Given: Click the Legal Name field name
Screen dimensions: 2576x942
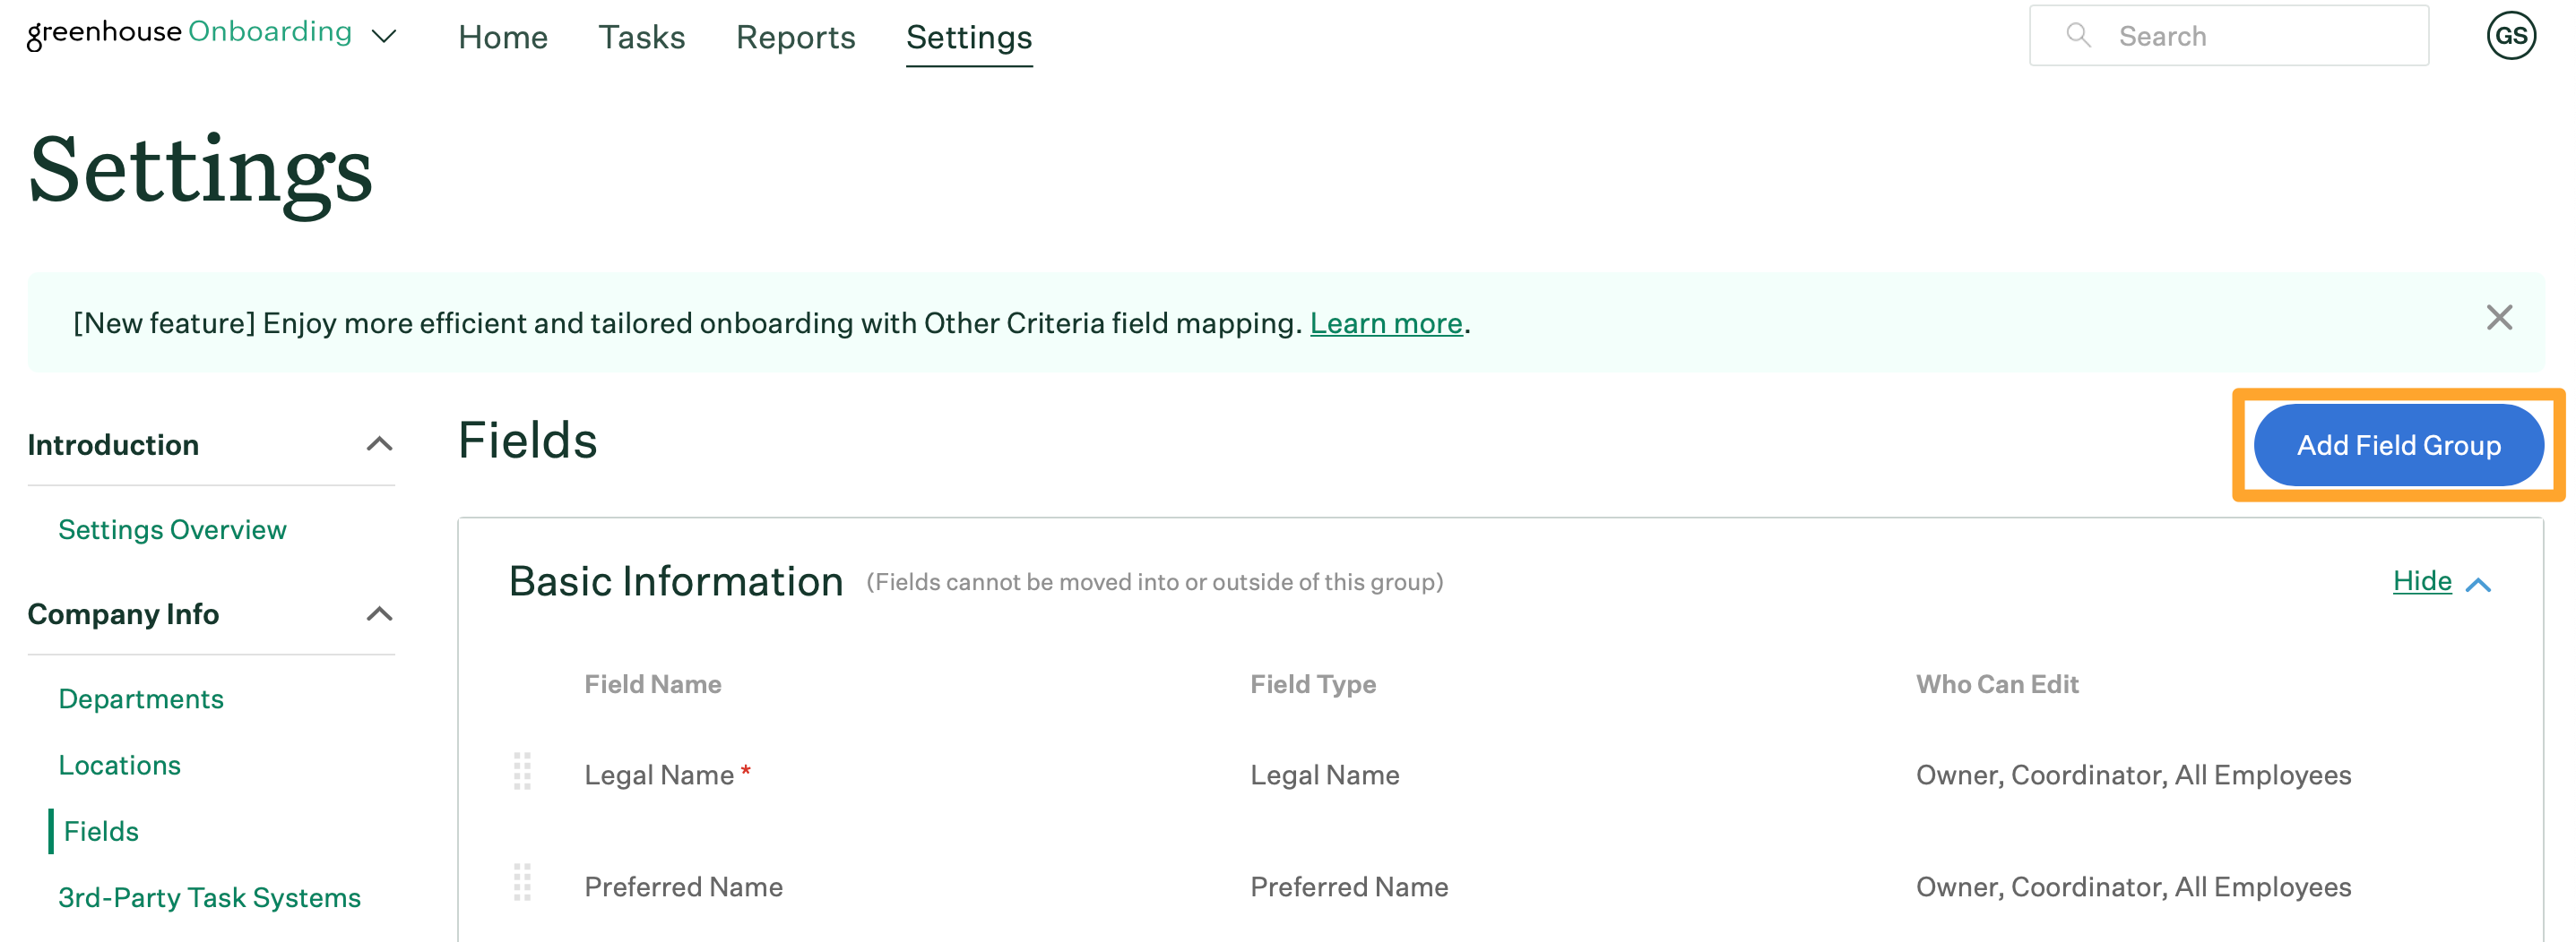Looking at the screenshot, I should [x=659, y=775].
